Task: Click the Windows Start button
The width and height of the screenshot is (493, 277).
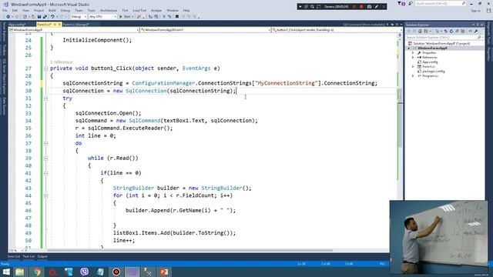Action: (6, 272)
